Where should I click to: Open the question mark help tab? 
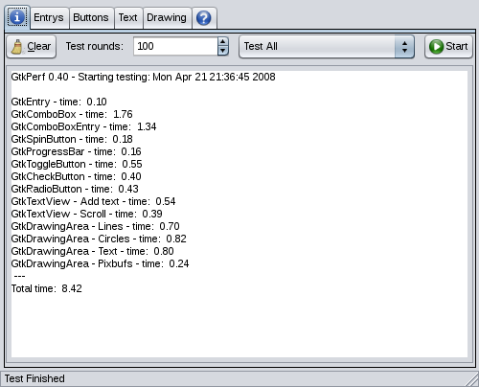204,18
